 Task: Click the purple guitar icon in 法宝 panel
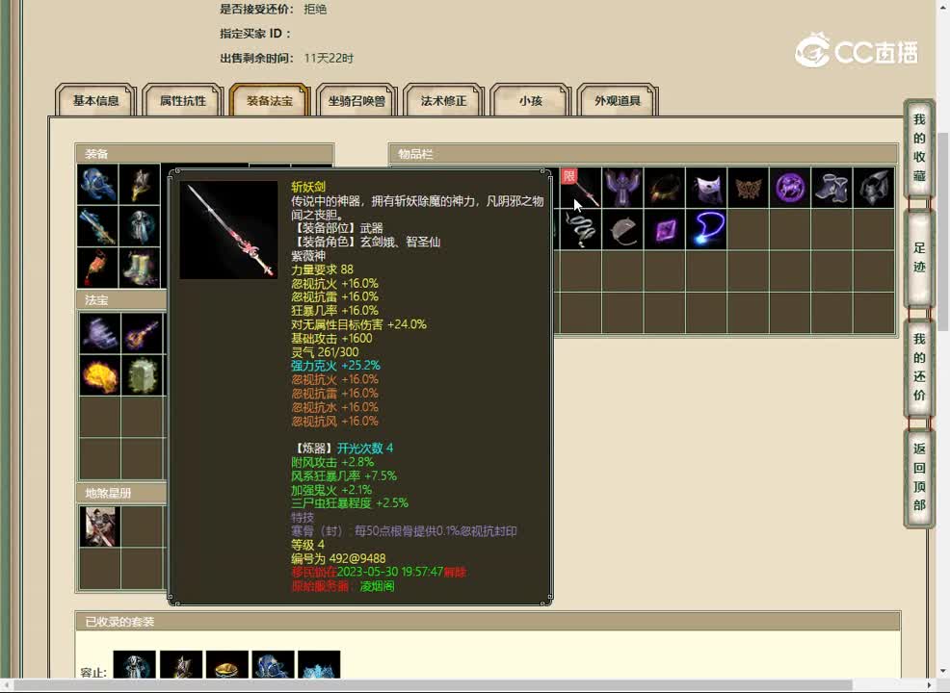point(143,332)
